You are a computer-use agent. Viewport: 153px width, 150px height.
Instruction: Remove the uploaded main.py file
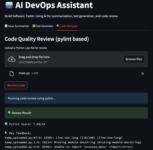click(x=143, y=74)
